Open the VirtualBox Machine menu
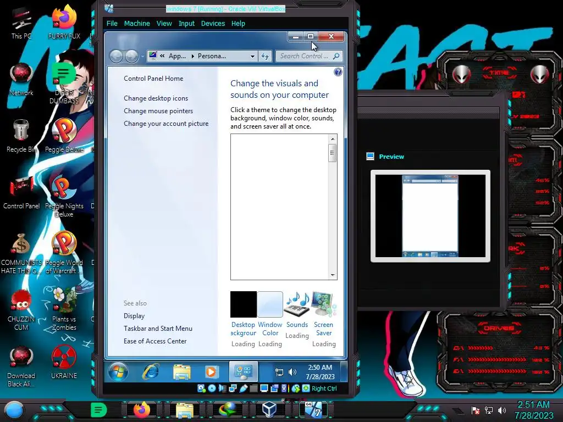This screenshot has height=422, width=563. [x=137, y=23]
